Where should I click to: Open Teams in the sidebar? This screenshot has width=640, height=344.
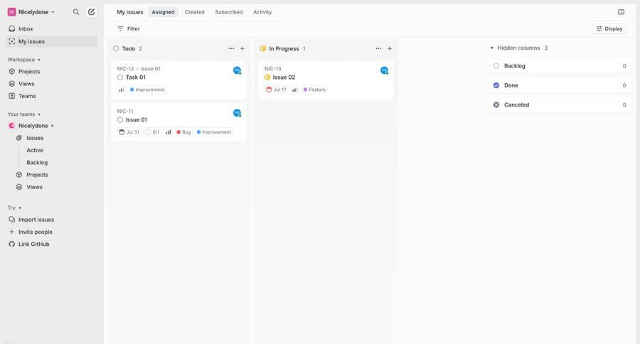click(52, 96)
